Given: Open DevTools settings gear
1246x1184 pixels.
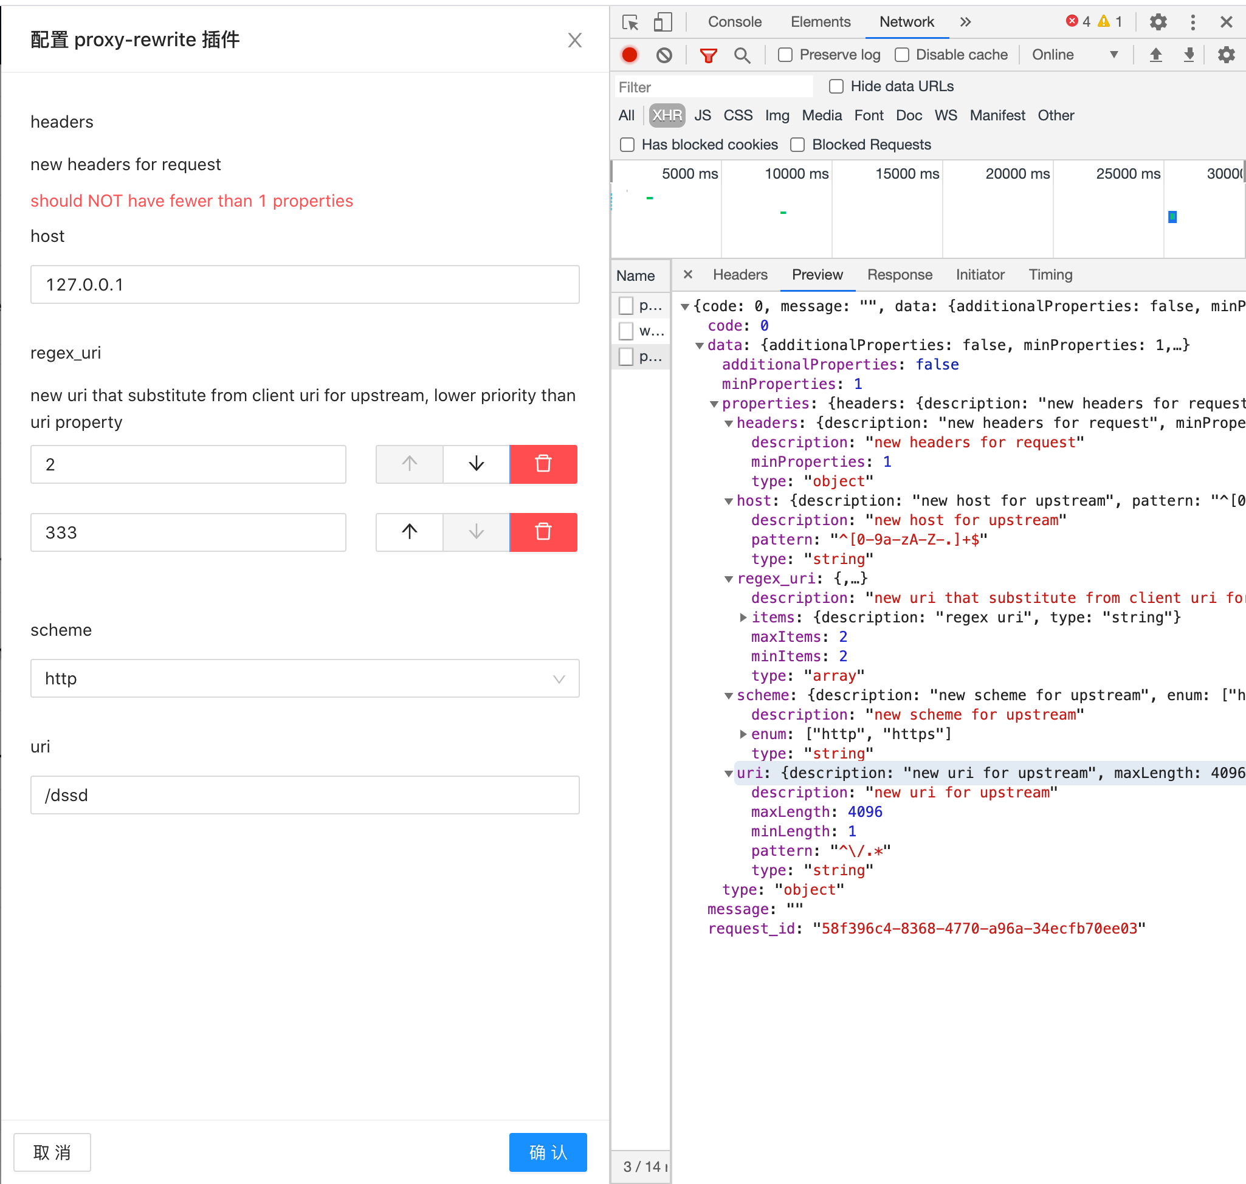Looking at the screenshot, I should click(x=1158, y=22).
